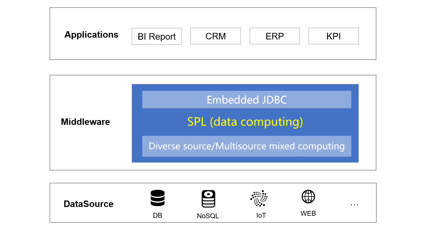Click the ERP application box
Image resolution: width=422 pixels, height=232 pixels.
click(x=275, y=36)
